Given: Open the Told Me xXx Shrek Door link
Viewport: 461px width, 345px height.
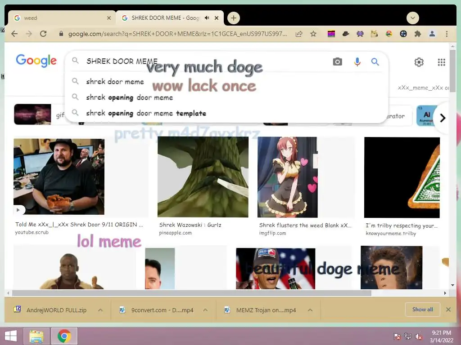Looking at the screenshot, I should pos(79,225).
